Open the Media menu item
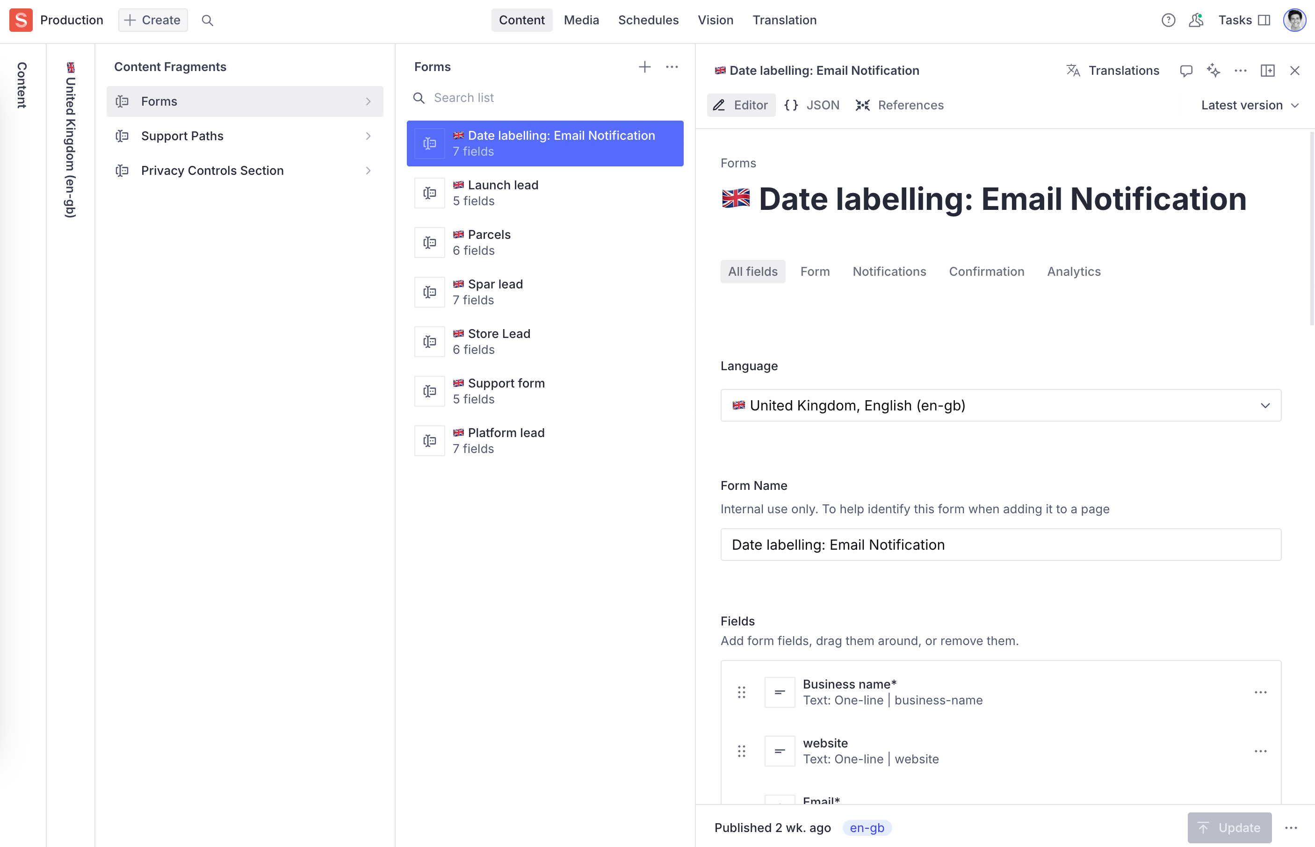This screenshot has height=847, width=1315. tap(581, 21)
